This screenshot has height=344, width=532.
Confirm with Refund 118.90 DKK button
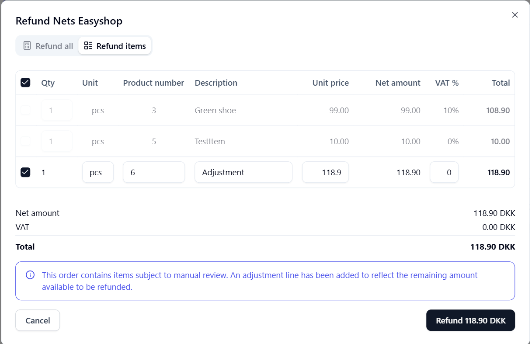click(470, 320)
